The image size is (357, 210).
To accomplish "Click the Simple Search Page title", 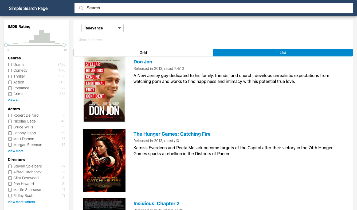I will tap(28, 8).
